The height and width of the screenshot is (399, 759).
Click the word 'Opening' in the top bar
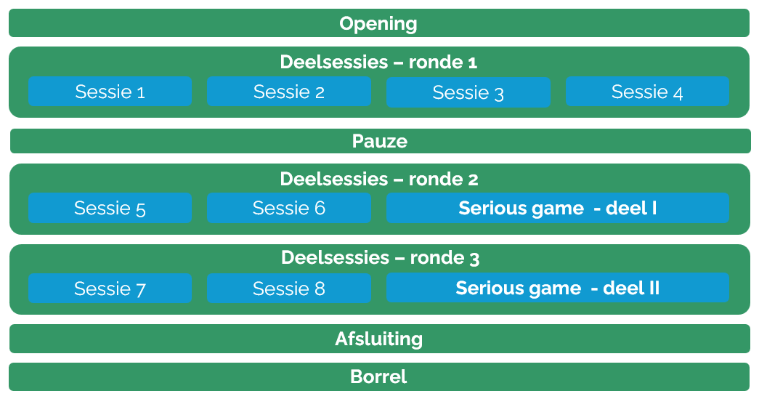click(x=378, y=24)
